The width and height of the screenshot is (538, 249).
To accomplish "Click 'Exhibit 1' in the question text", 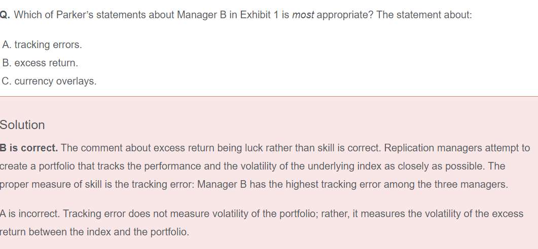I will 259,15.
